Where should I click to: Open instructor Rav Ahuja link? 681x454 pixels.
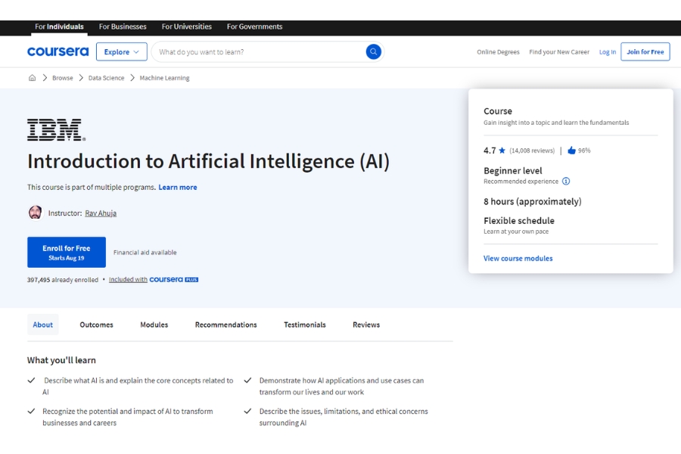pyautogui.click(x=101, y=213)
